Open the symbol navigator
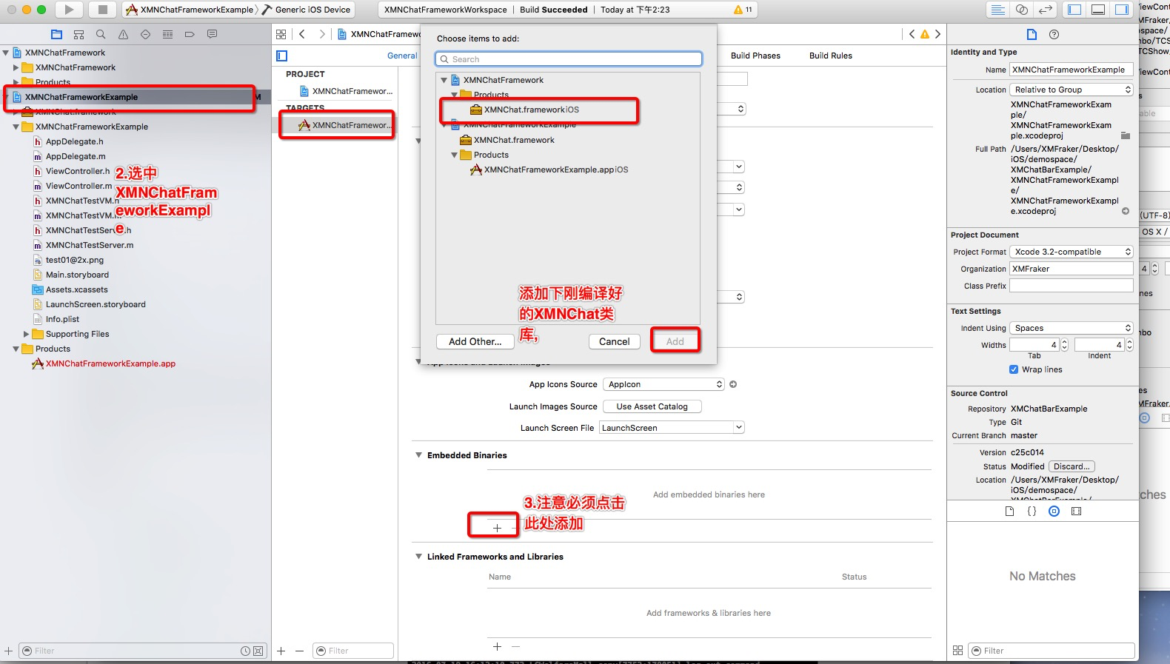 79,34
